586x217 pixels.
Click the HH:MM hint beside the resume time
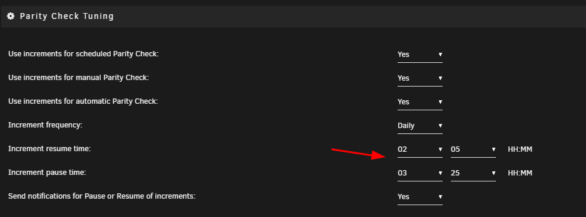pos(520,149)
